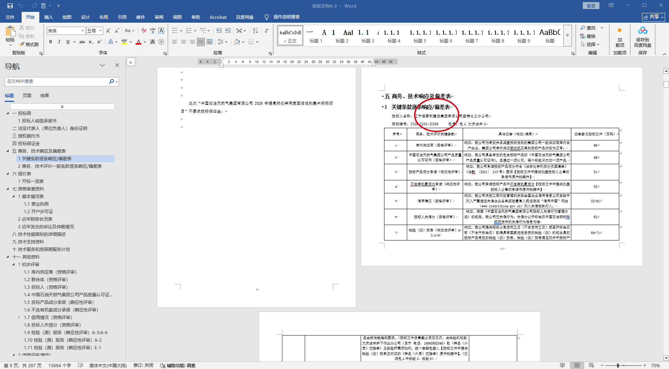Center the paragraph text
The image size is (669, 369).
click(x=184, y=42)
